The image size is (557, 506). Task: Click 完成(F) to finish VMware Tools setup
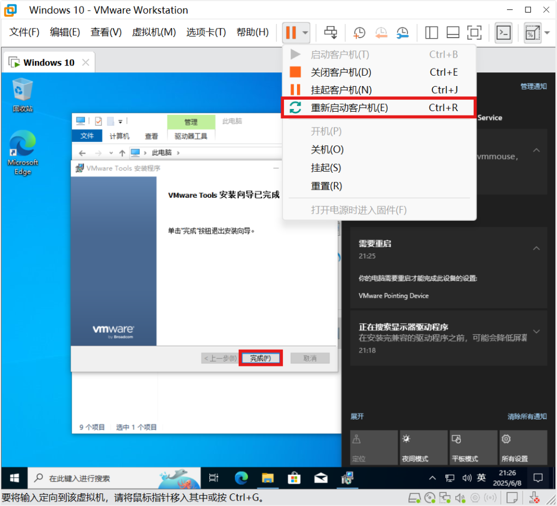261,358
